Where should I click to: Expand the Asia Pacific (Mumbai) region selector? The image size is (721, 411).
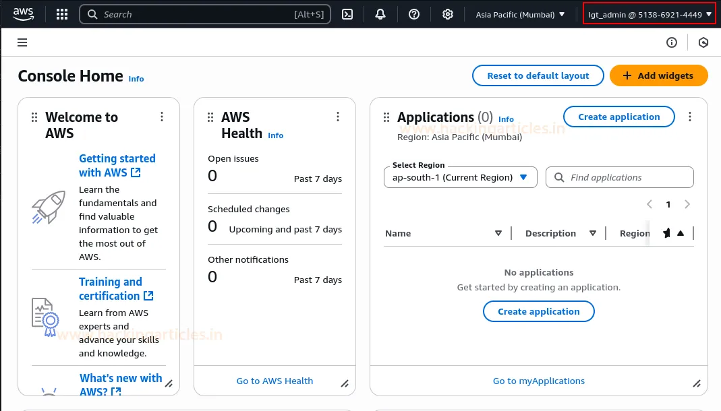tap(520, 14)
